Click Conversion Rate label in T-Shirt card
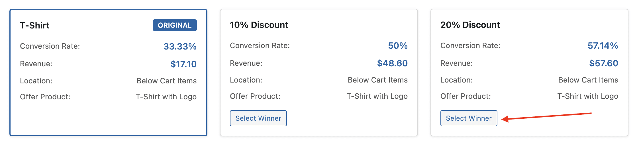Screen dimensions: 637x144 click(50, 46)
